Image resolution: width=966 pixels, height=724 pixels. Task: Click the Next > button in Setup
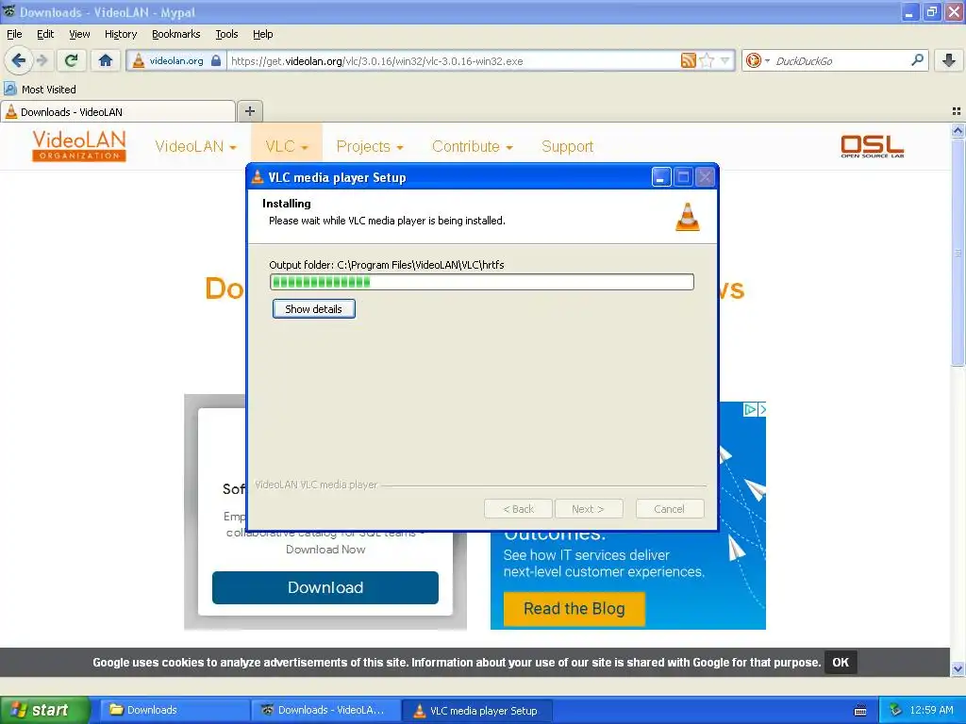[x=589, y=508]
